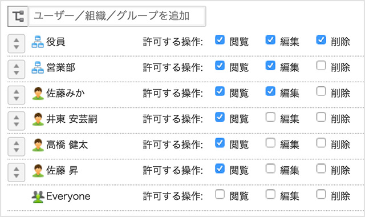Click the Everyone group icon
Image resolution: width=365 pixels, height=217 pixels.
coord(38,196)
